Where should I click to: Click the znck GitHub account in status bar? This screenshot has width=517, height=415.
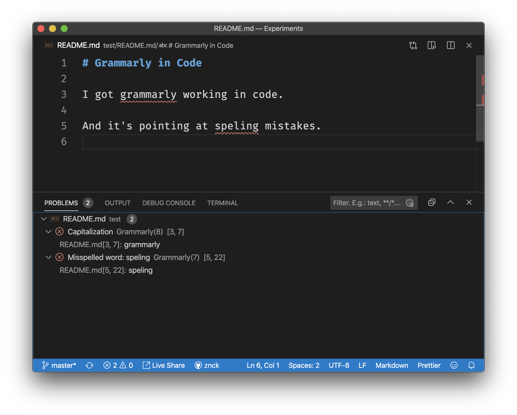click(x=207, y=365)
